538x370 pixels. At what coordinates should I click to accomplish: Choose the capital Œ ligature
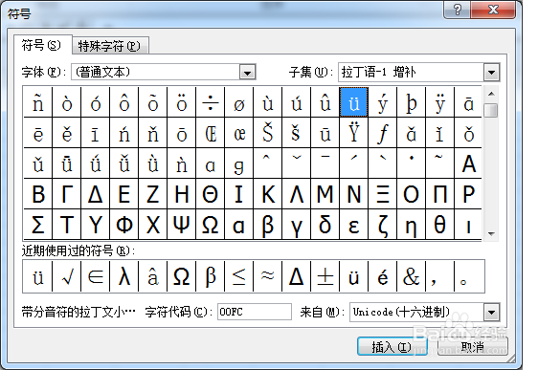pos(211,133)
